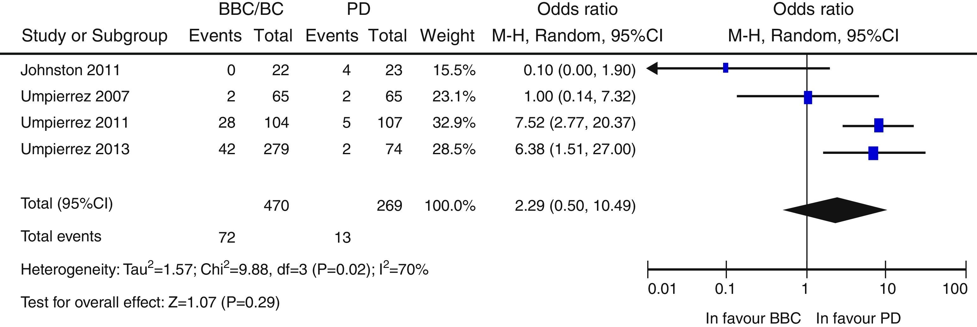Click the blue square marker for Umpierrez 2011
Screen dimensions: 977x327
878,125
